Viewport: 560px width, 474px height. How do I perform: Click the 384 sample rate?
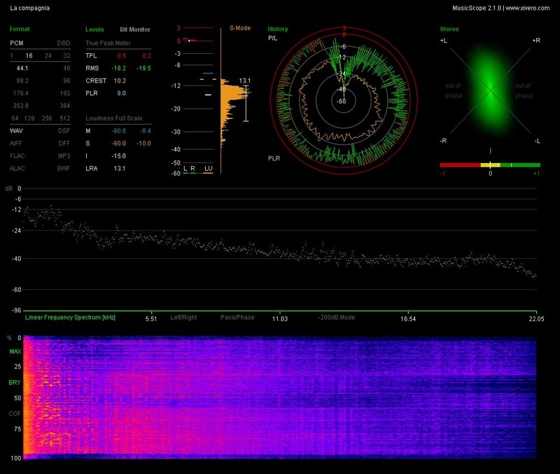tap(65, 106)
